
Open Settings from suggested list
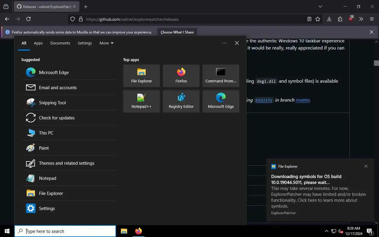(x=69, y=208)
